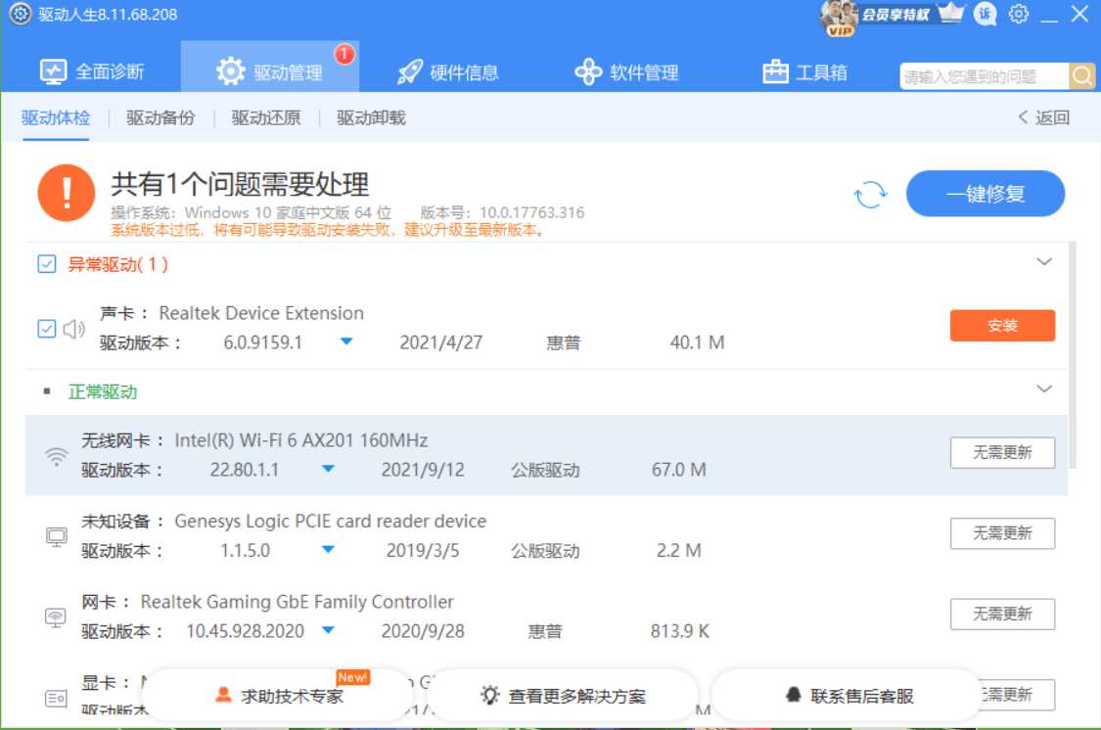Screen dimensions: 1101x730
Task: Open version dropdown for Intel Wi-Fi 6 AX201
Action: coord(329,470)
